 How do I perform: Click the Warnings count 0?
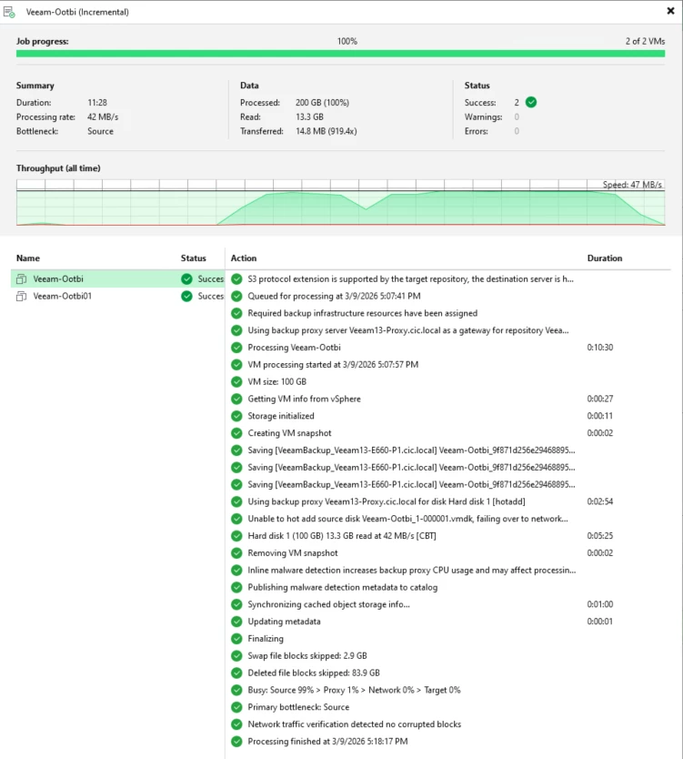(x=517, y=116)
